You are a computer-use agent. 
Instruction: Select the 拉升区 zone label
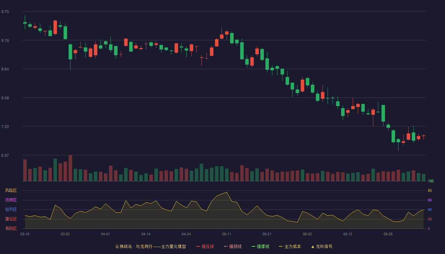(11, 210)
